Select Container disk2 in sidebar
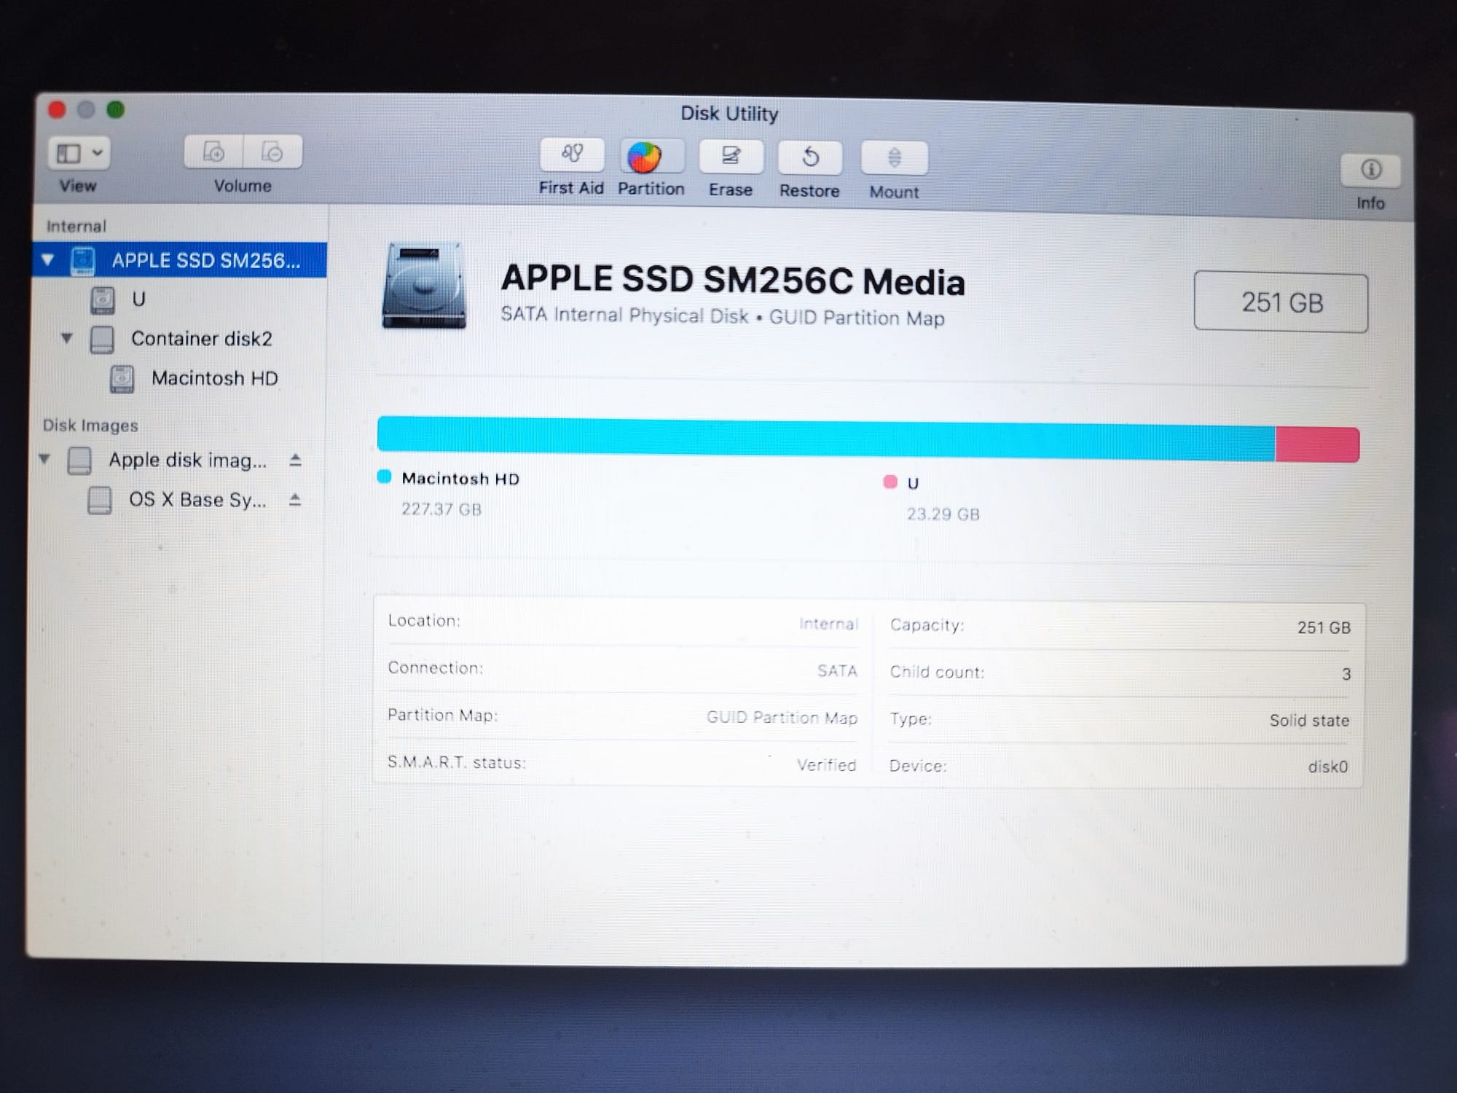1457x1093 pixels. (201, 339)
